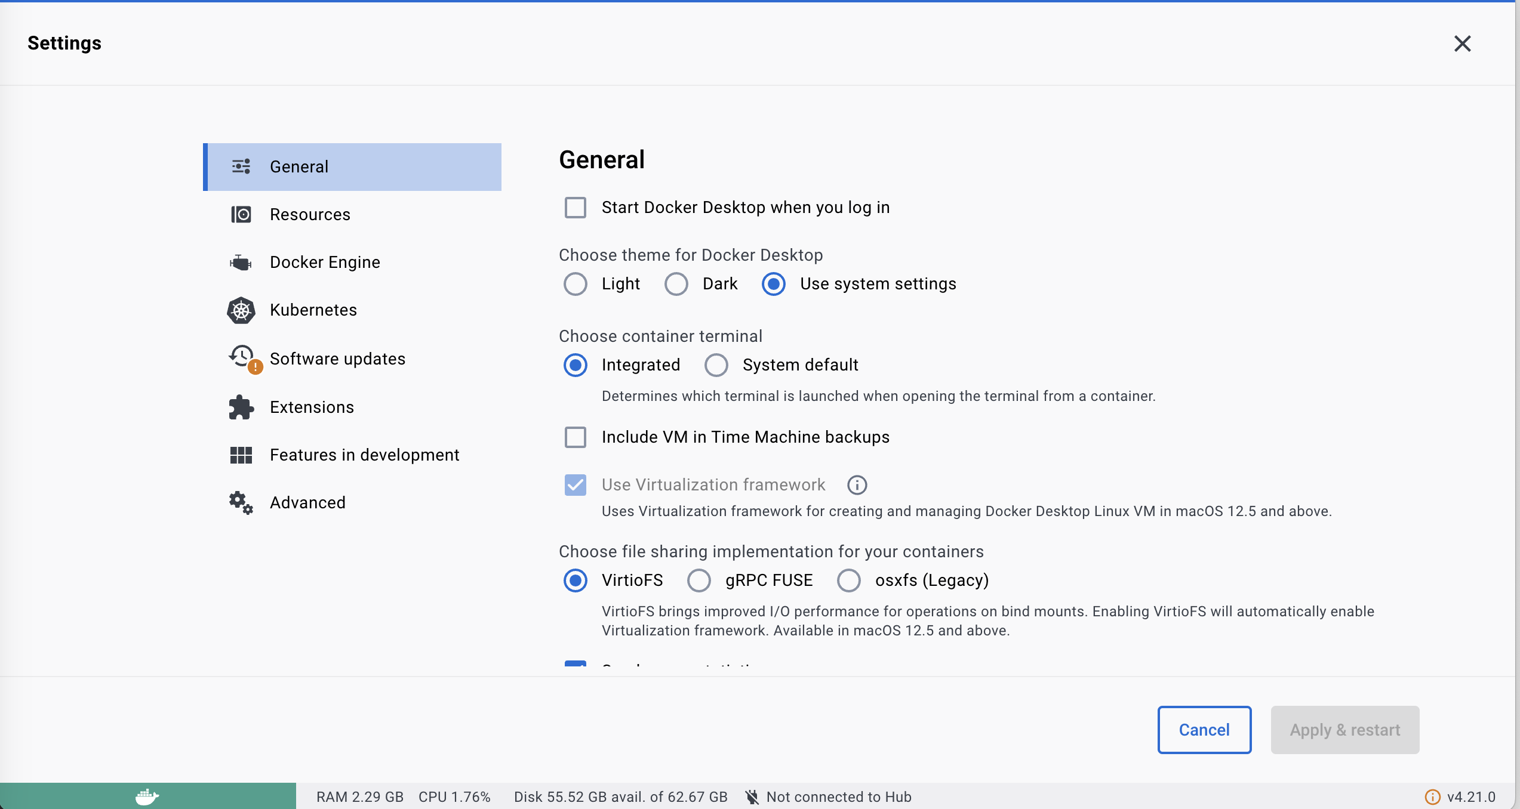Viewport: 1520px width, 809px height.
Task: Check Include VM in Time Machine backups
Action: click(x=575, y=437)
